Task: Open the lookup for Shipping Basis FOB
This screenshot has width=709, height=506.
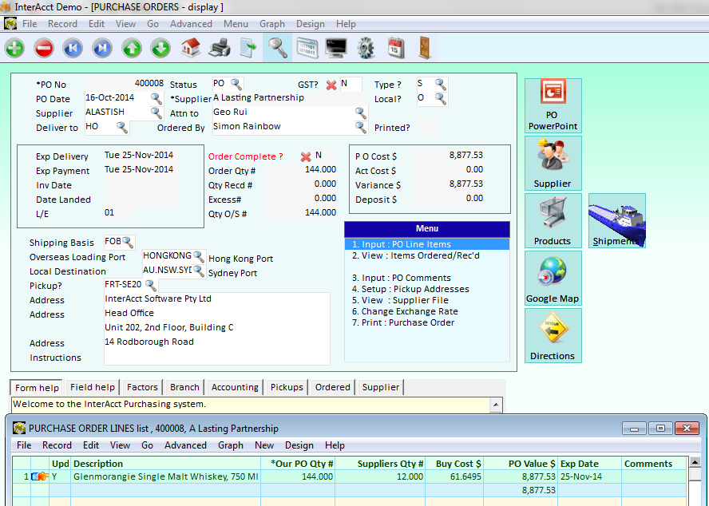Action: (128, 243)
